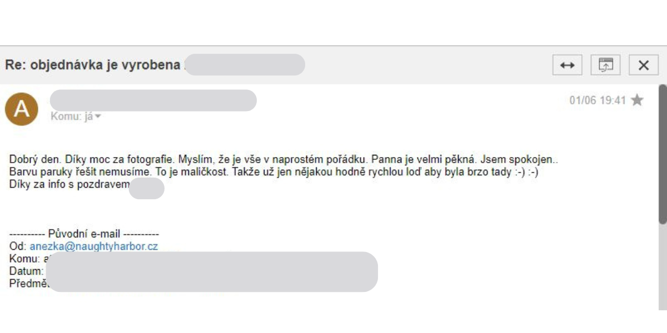Click the Předmět label in quoted header
The width and height of the screenshot is (667, 333).
click(x=29, y=284)
